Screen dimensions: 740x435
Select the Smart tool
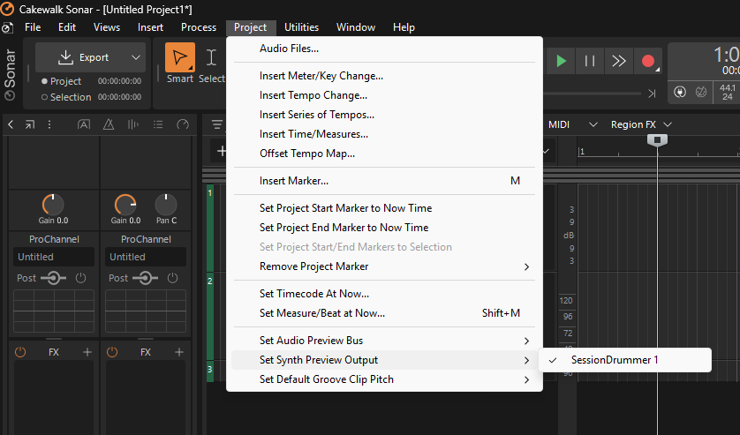click(180, 59)
